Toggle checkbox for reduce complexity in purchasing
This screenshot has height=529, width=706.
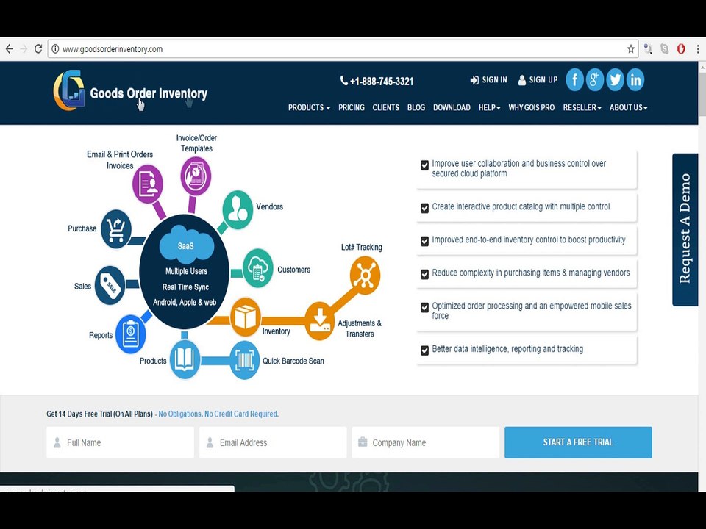click(424, 274)
